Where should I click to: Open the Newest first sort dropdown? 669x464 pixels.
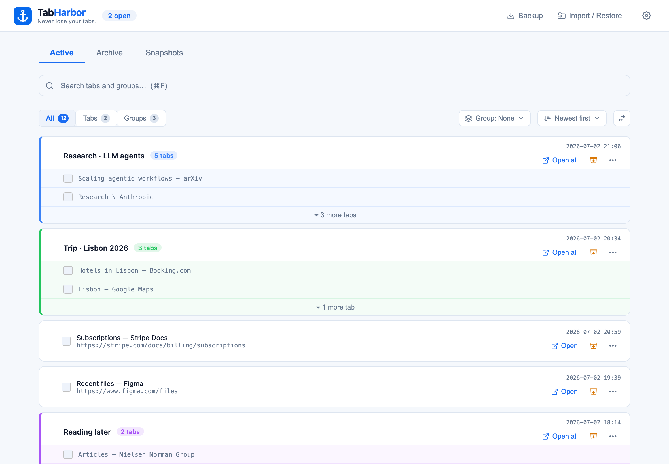click(572, 118)
